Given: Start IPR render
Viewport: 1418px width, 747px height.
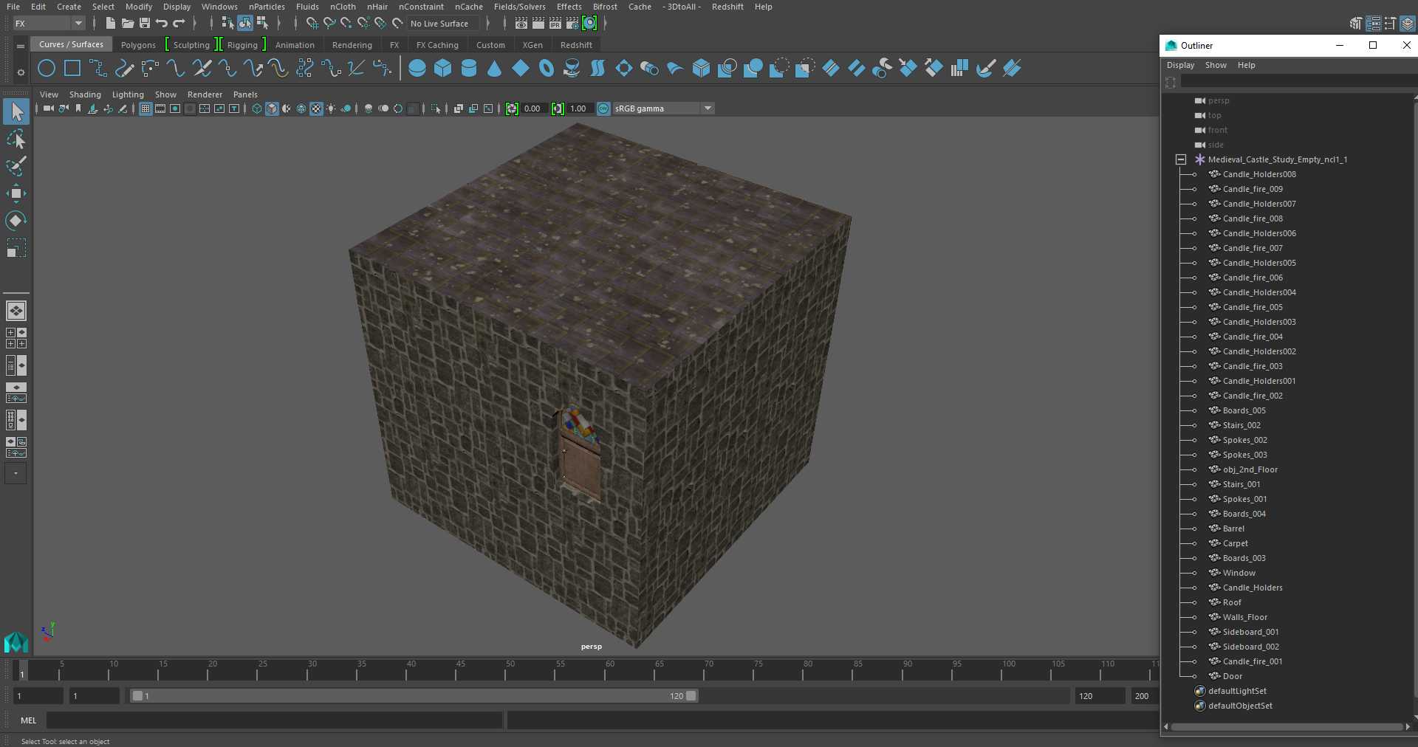Looking at the screenshot, I should click(555, 24).
